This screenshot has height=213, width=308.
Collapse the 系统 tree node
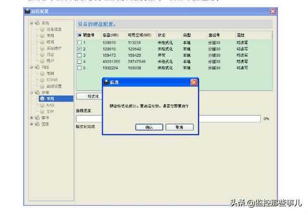[32, 23]
